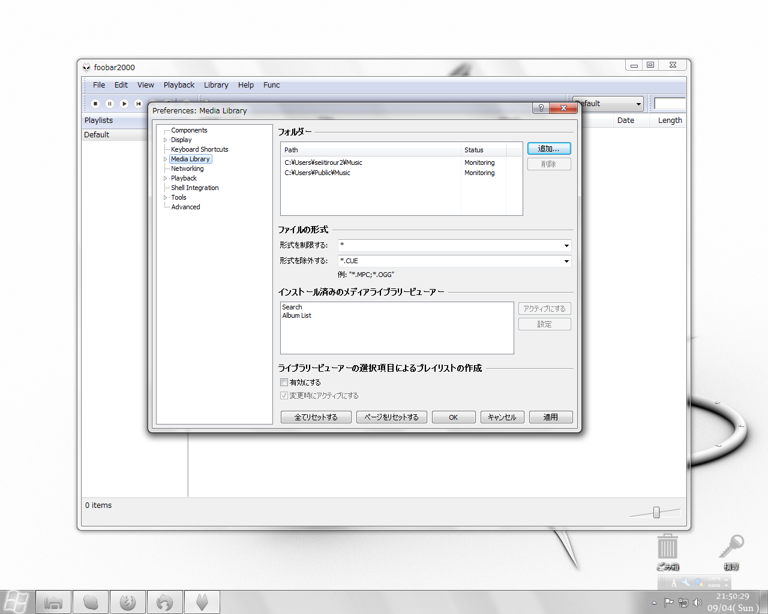Screen dimensions: 768x614
Task: Open the Recycle Bin desktop icon ごみ箱
Action: 667,552
